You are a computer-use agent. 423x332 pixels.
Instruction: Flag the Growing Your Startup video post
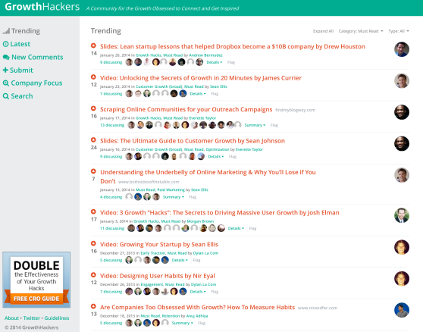196,260
